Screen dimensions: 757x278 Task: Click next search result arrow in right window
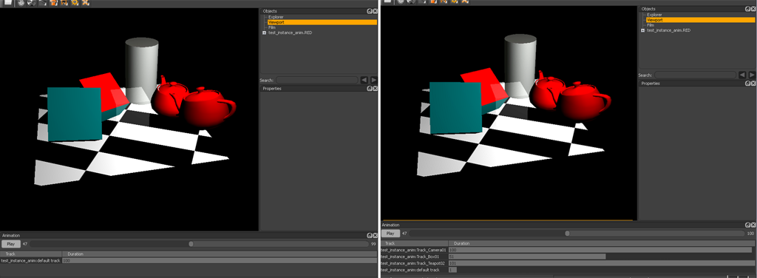(x=752, y=75)
